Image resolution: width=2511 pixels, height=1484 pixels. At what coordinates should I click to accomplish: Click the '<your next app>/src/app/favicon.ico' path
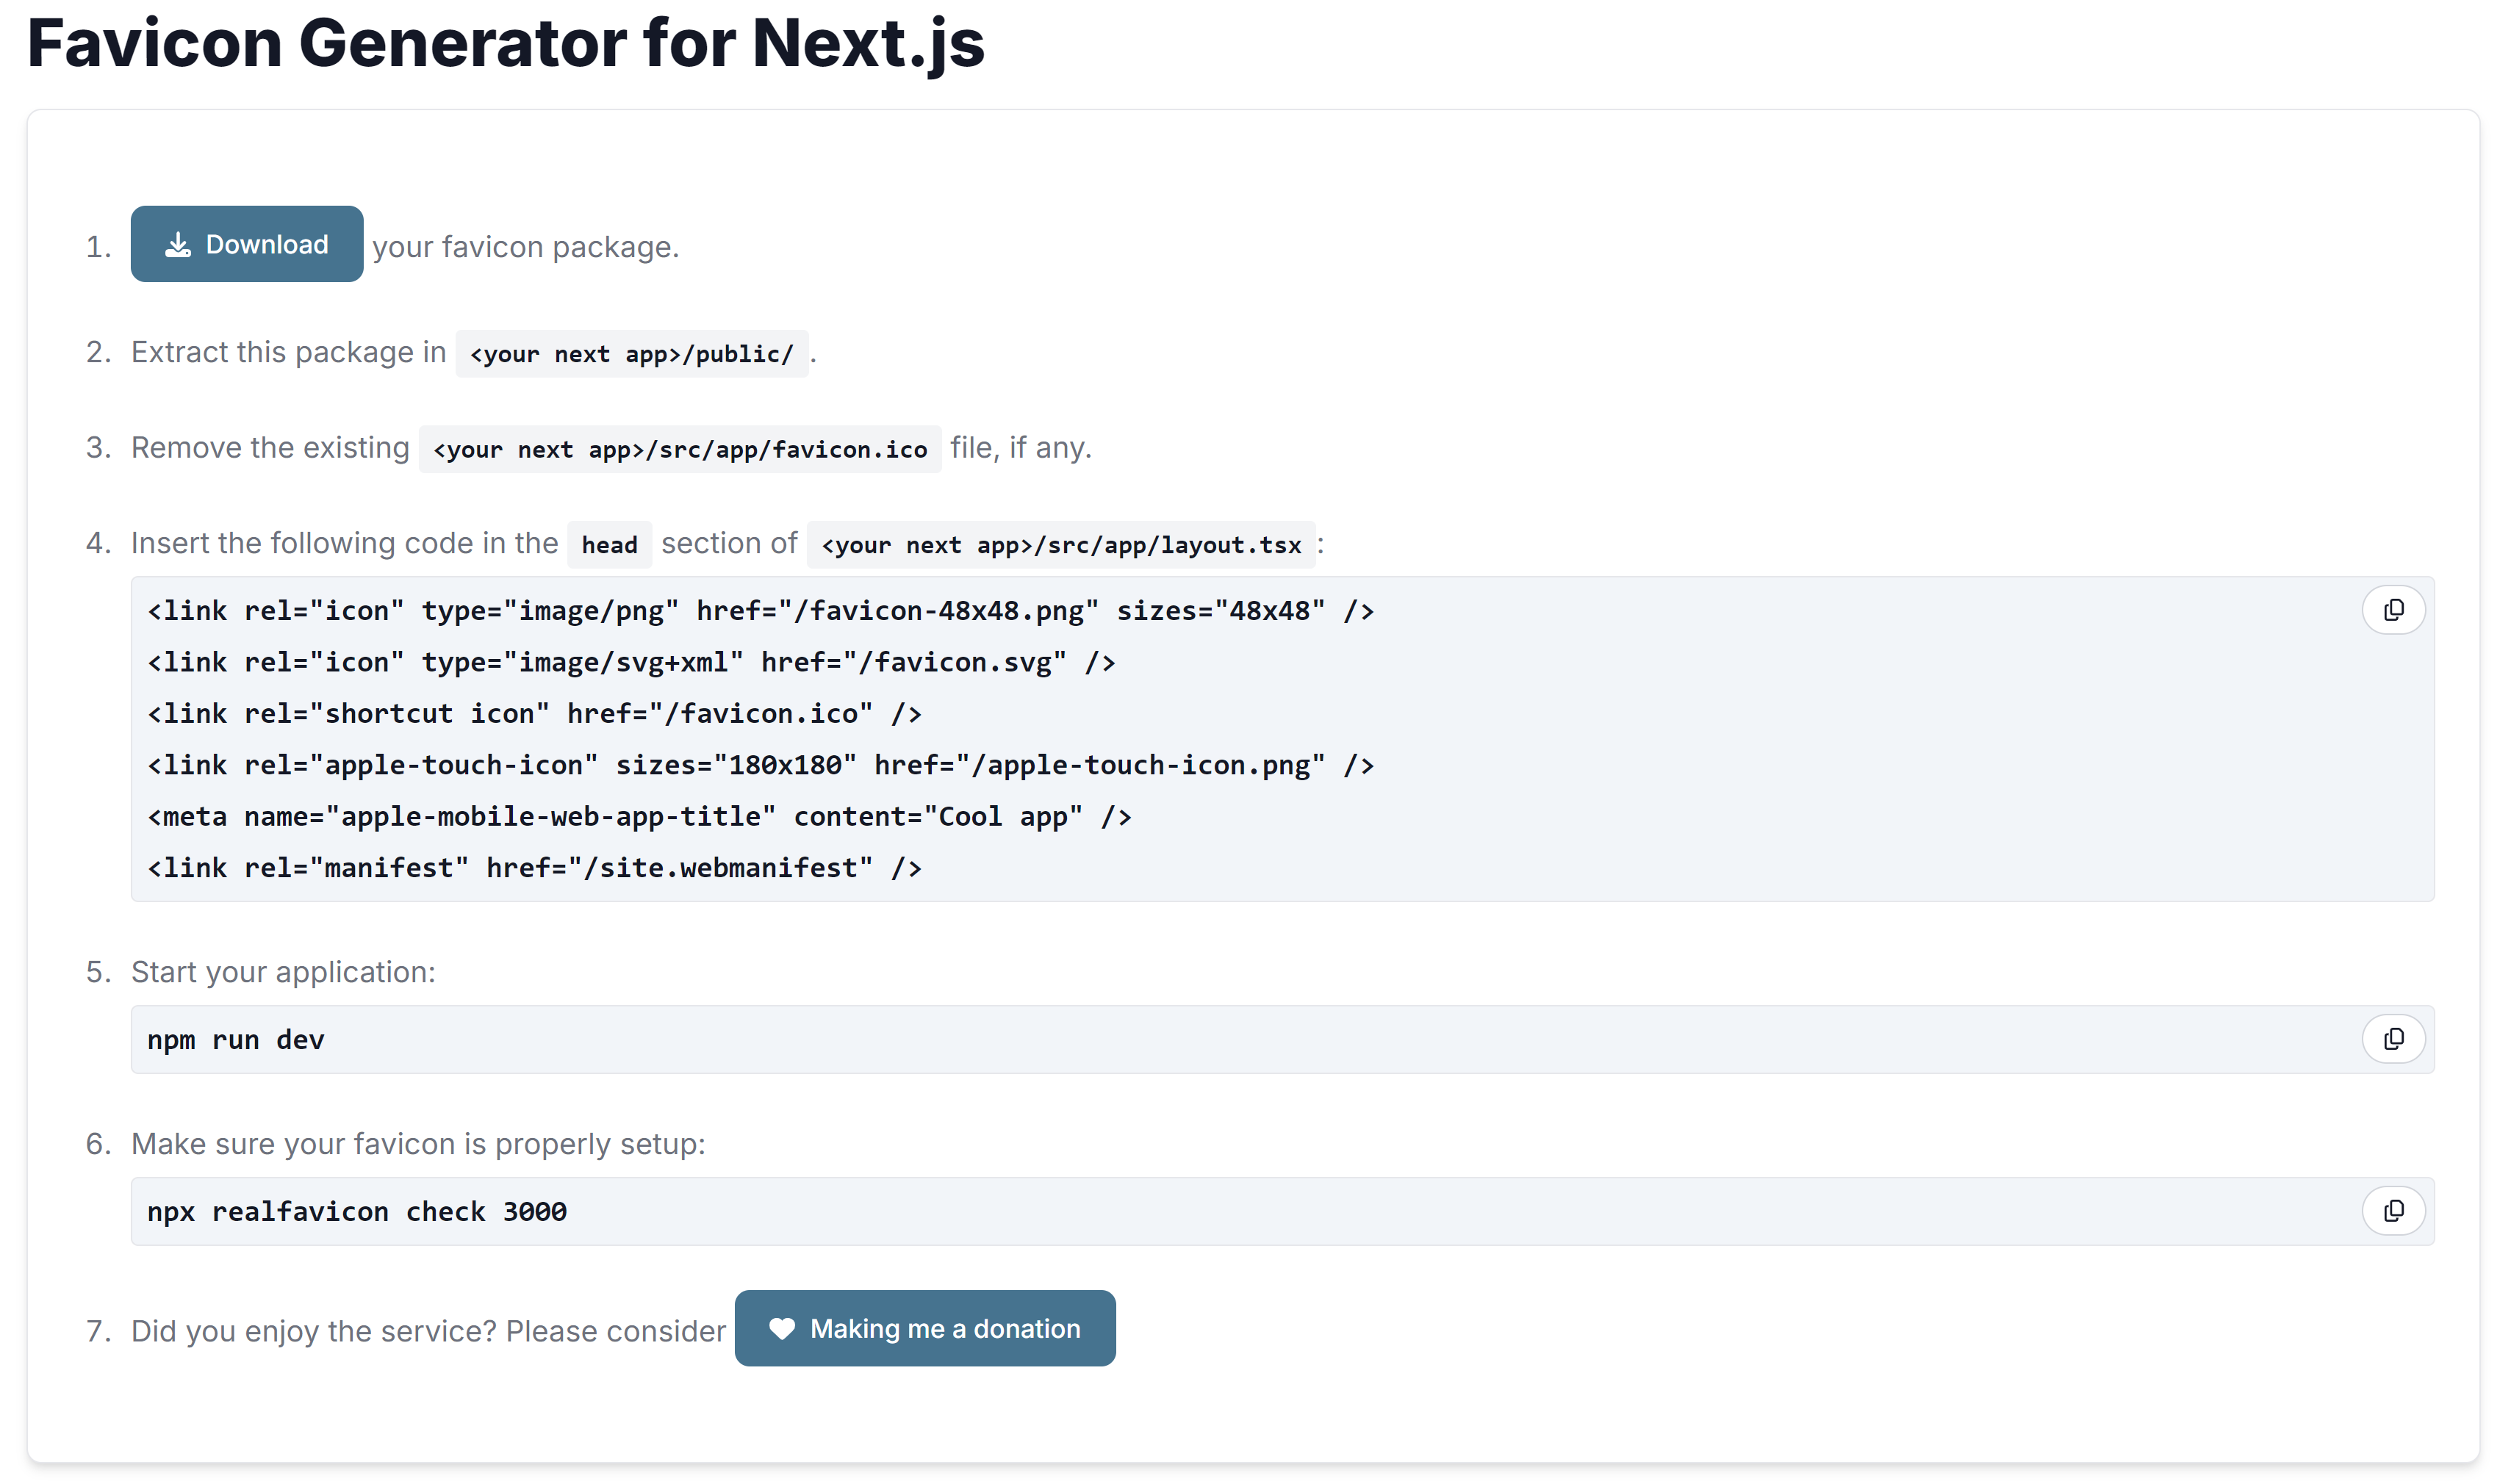[680, 449]
